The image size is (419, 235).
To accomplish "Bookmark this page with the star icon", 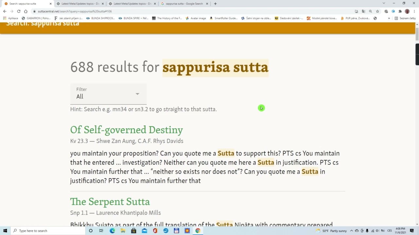I will (377, 11).
